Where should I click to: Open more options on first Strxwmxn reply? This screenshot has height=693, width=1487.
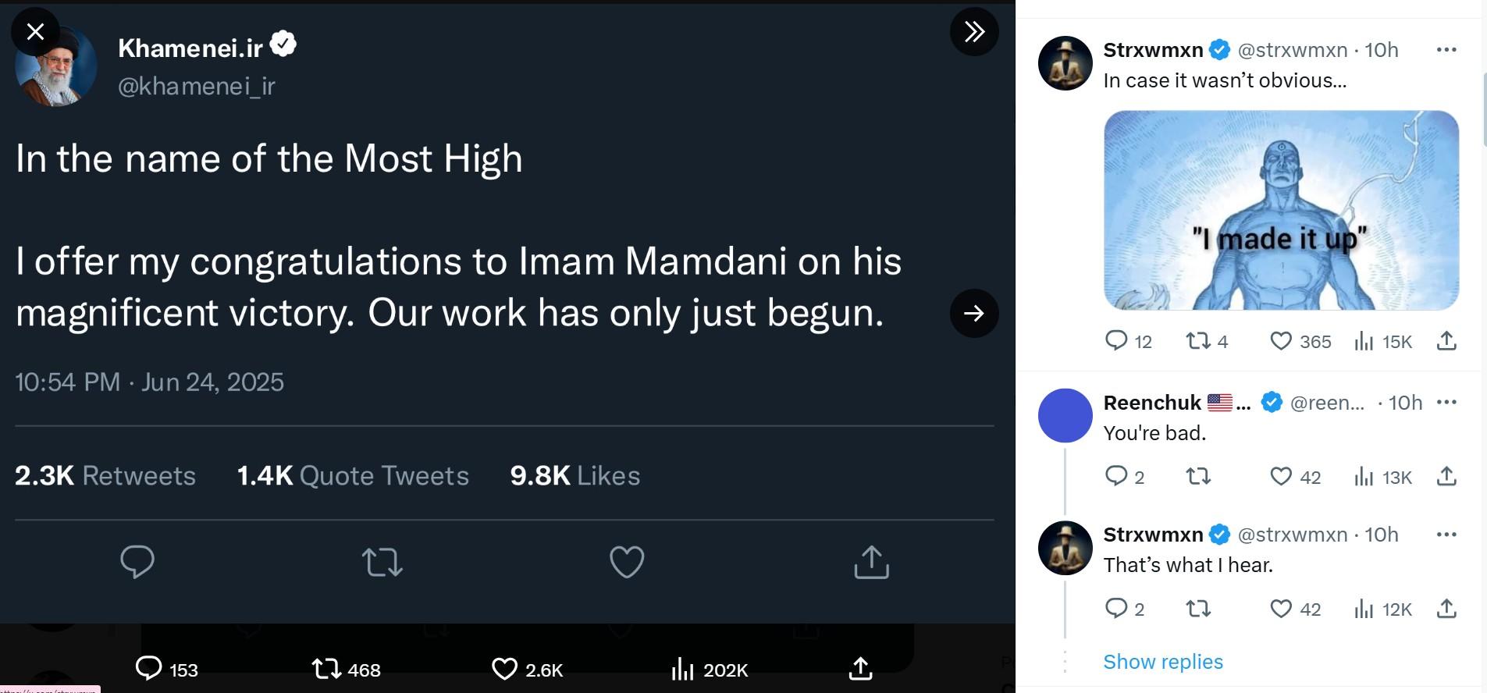(x=1446, y=50)
